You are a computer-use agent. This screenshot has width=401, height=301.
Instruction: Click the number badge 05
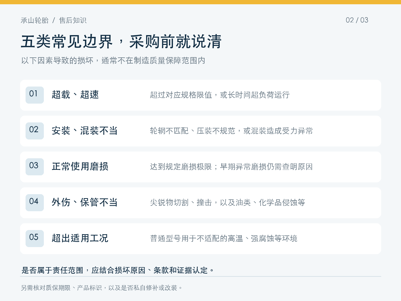35,239
